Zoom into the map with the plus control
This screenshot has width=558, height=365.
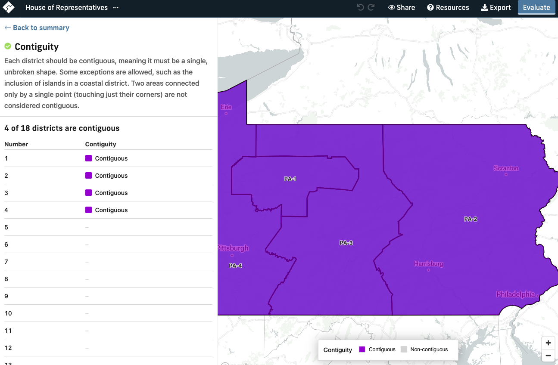click(x=548, y=343)
